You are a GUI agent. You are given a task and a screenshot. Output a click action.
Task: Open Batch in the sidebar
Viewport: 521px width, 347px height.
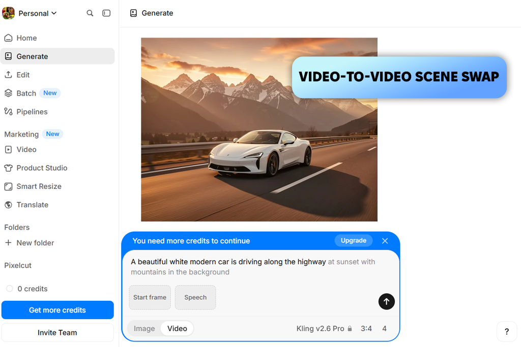point(57,93)
